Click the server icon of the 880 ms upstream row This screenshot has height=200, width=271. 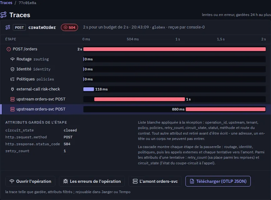(x=12, y=109)
